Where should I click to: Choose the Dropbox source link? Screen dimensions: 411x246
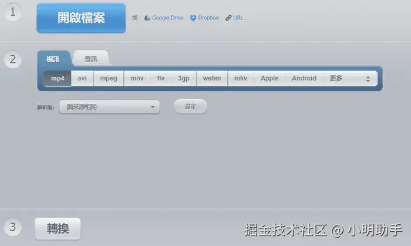pos(208,18)
